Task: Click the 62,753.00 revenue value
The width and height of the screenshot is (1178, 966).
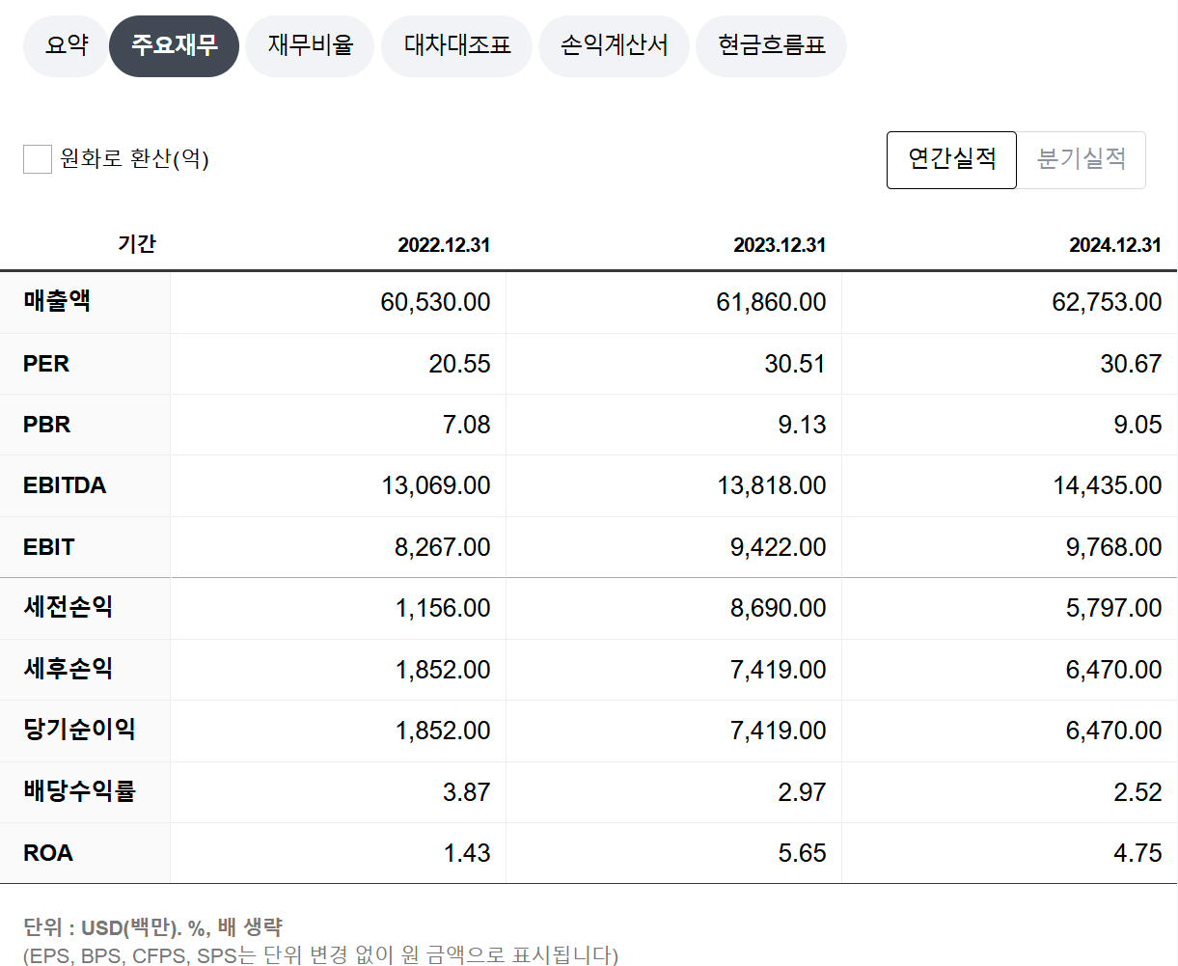Action: (1107, 302)
